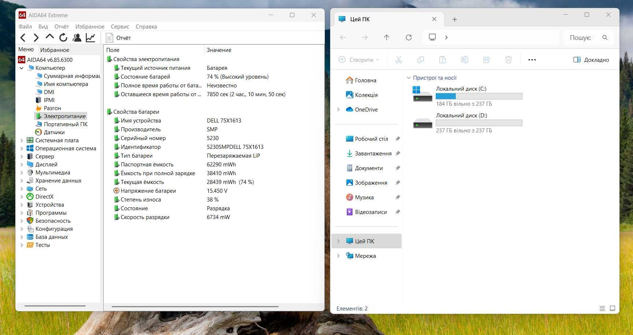Image resolution: width=633 pixels, height=335 pixels.
Task: Open the AIDA64 user icon tool
Action: (x=77, y=38)
